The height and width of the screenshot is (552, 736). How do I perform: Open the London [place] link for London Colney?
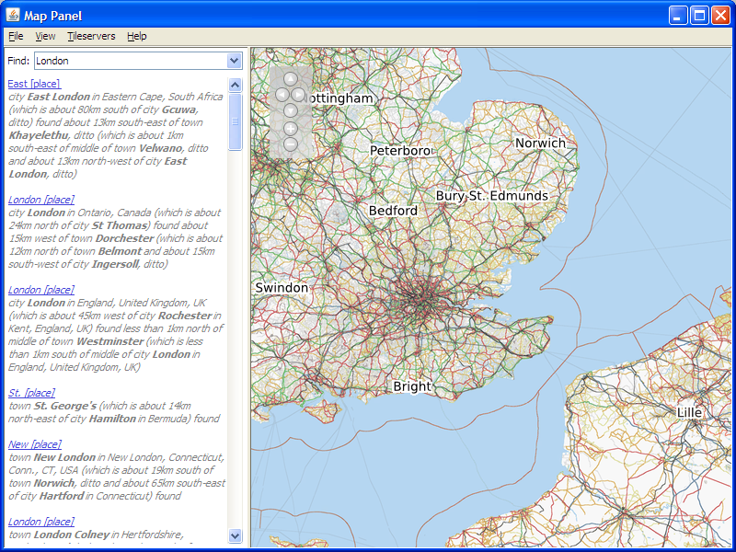coord(41,522)
